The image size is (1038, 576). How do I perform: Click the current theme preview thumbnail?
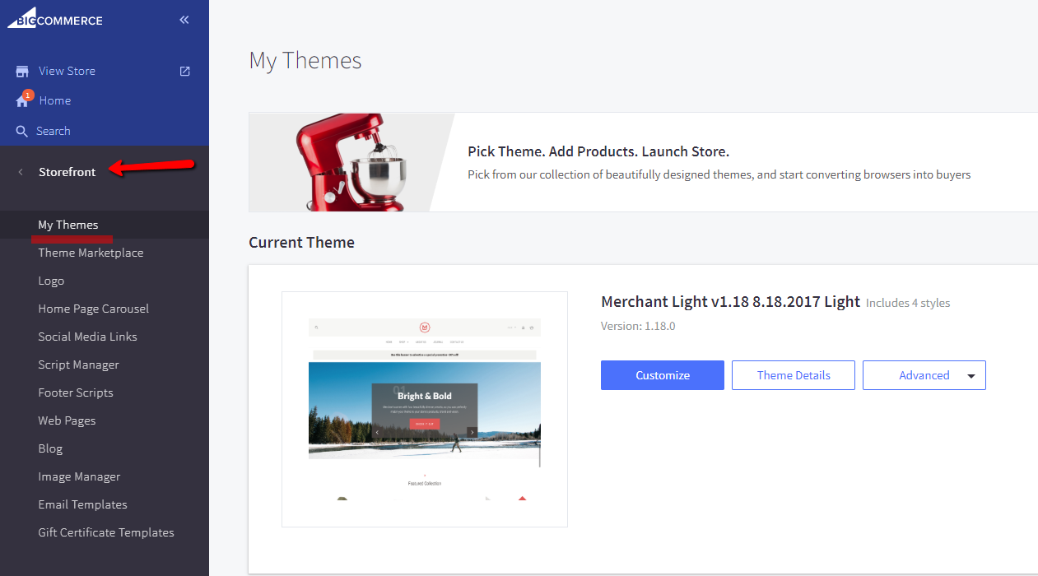click(425, 409)
